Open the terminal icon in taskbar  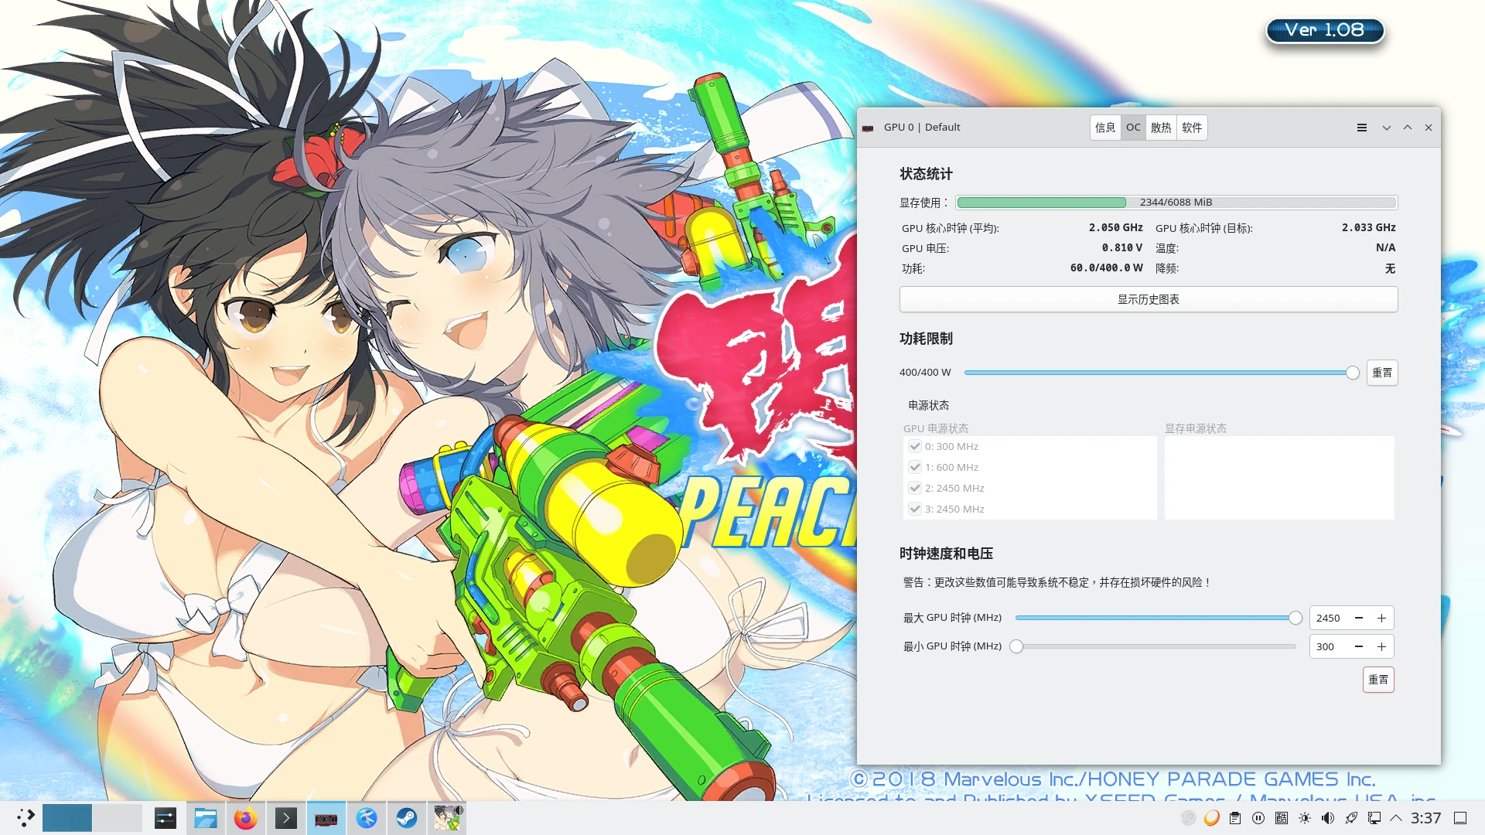(x=285, y=818)
